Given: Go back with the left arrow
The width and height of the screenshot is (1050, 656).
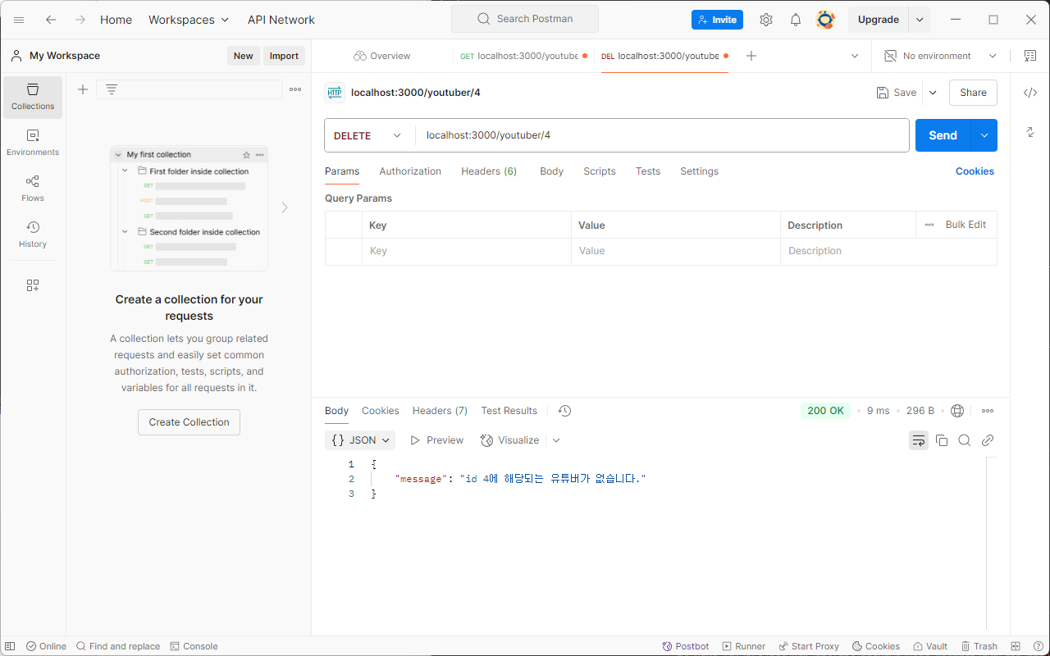Looking at the screenshot, I should coord(51,20).
